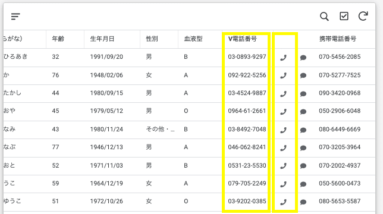Screen dimensions: 383x214
Task: Message 080-5653-5587 via chat bubble icon
Action: [303, 202]
